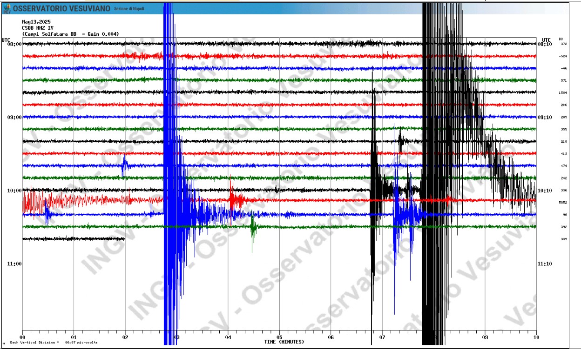This screenshot has height=349, width=581.
Task: Click the right '10:10' time label
Action: point(545,191)
